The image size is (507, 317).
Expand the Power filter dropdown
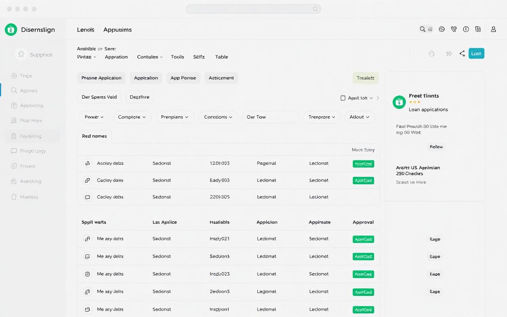pos(94,117)
